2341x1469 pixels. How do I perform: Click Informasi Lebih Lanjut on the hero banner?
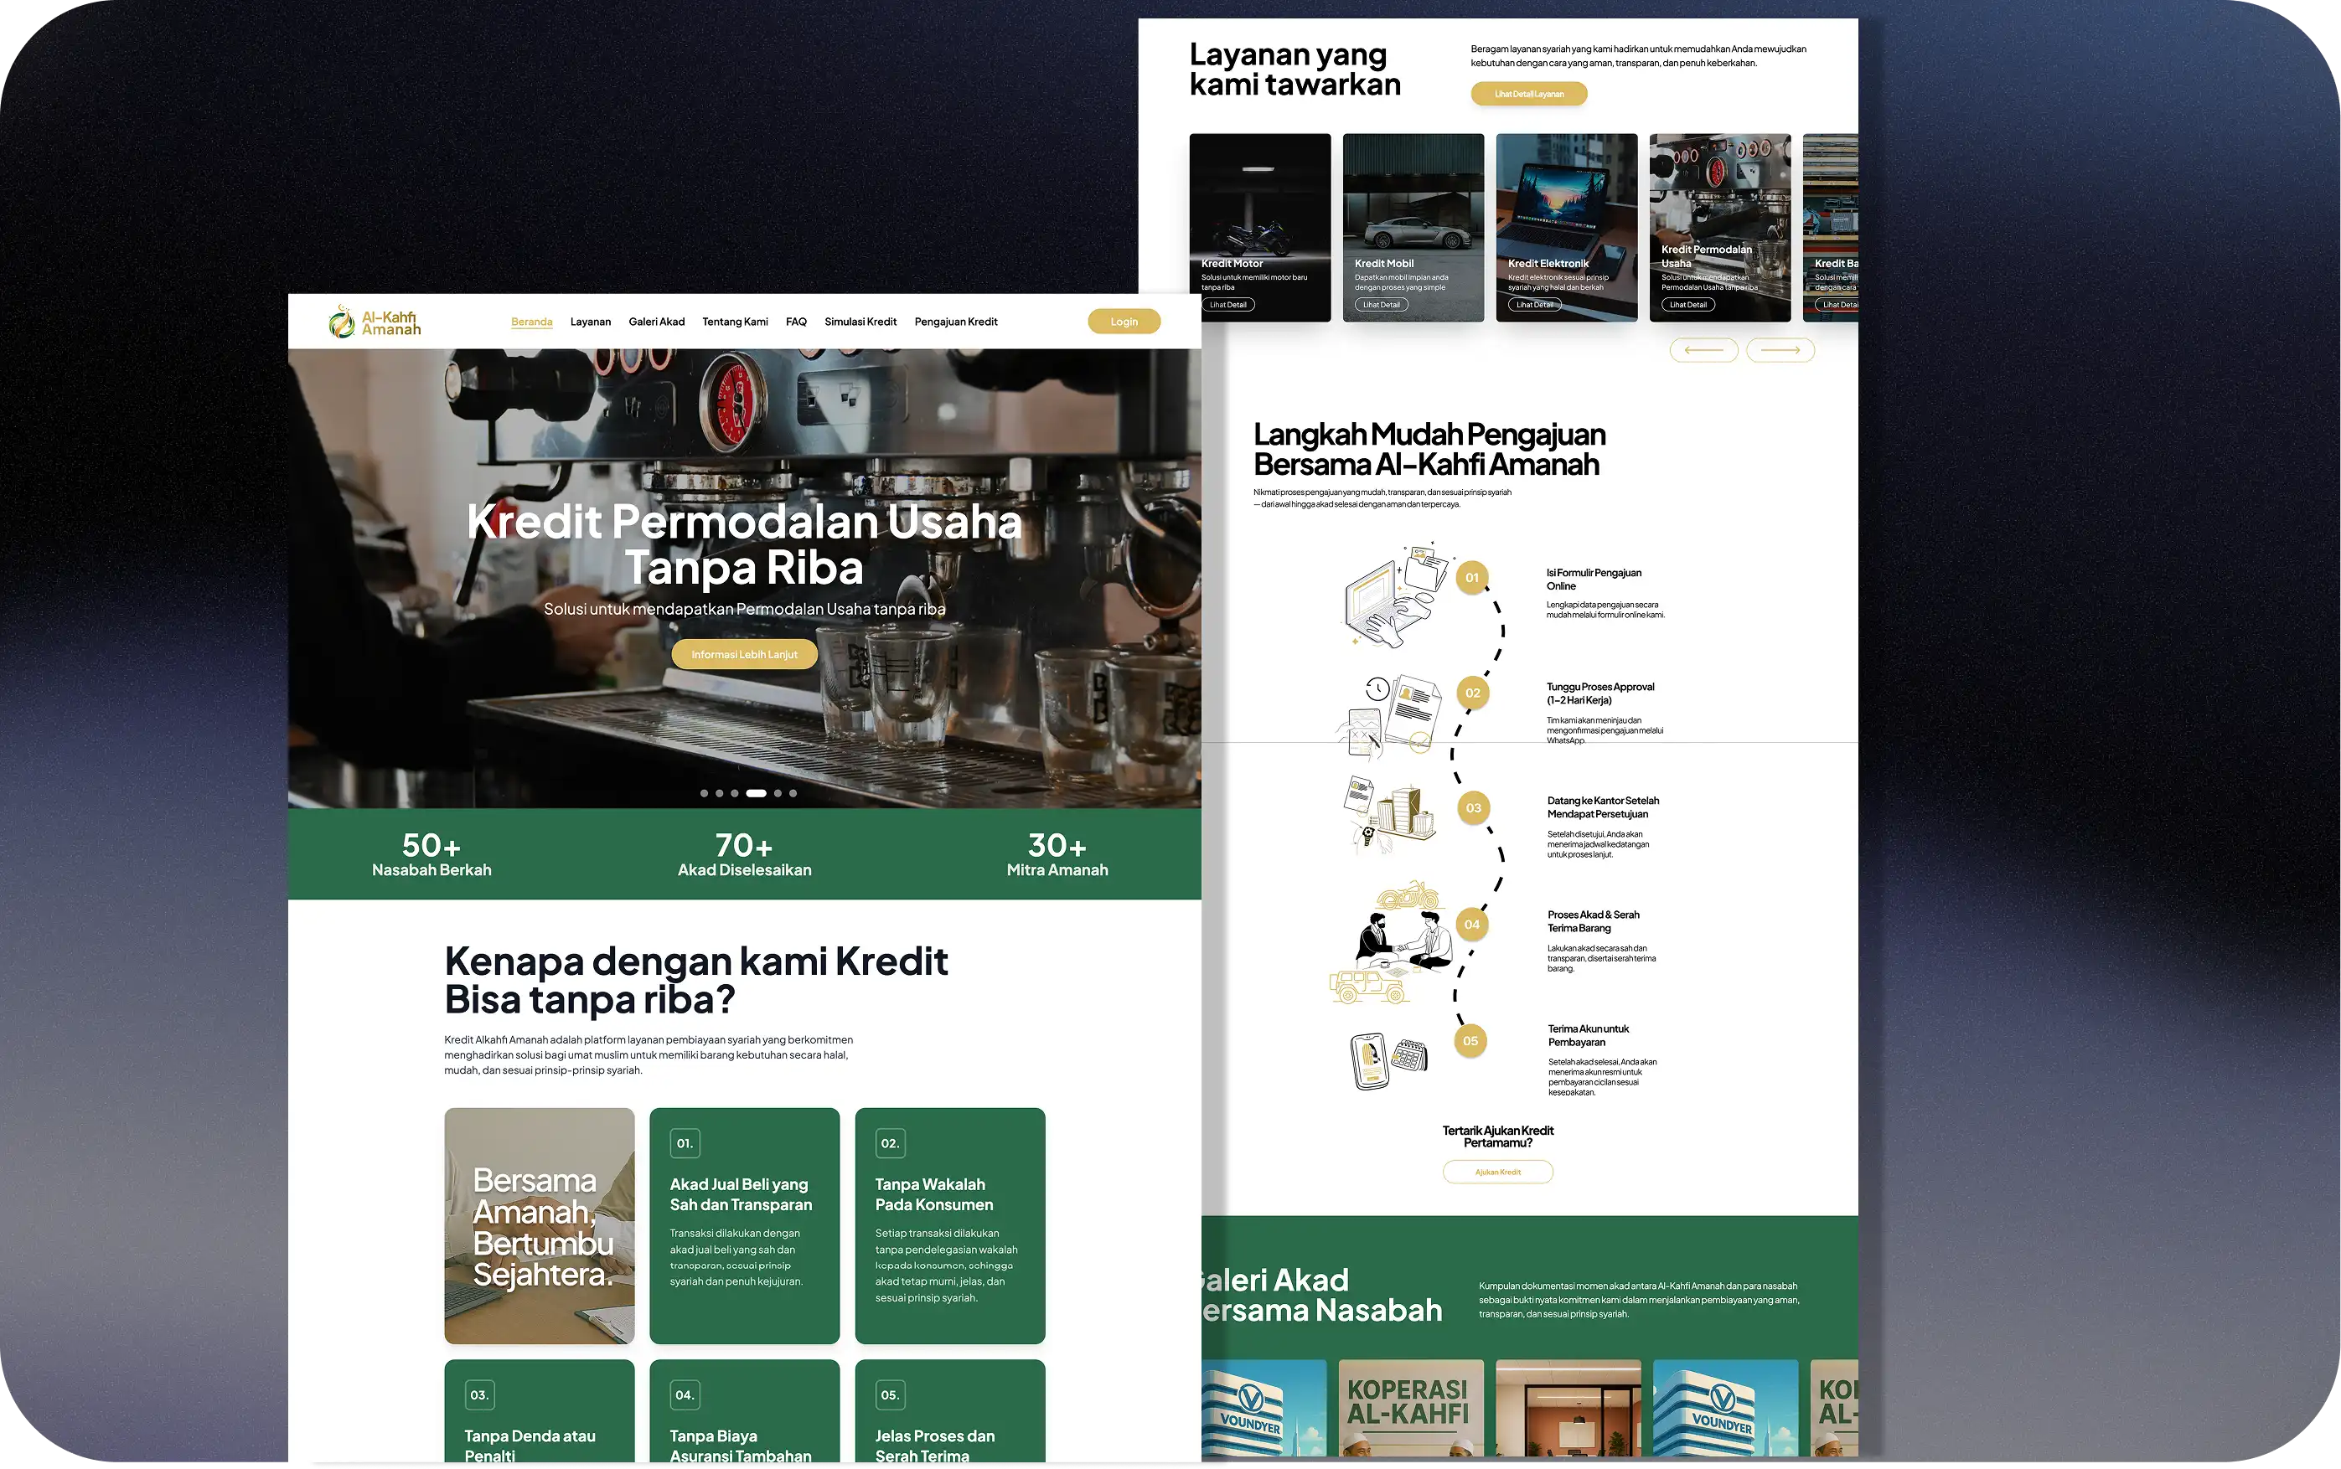pos(744,654)
